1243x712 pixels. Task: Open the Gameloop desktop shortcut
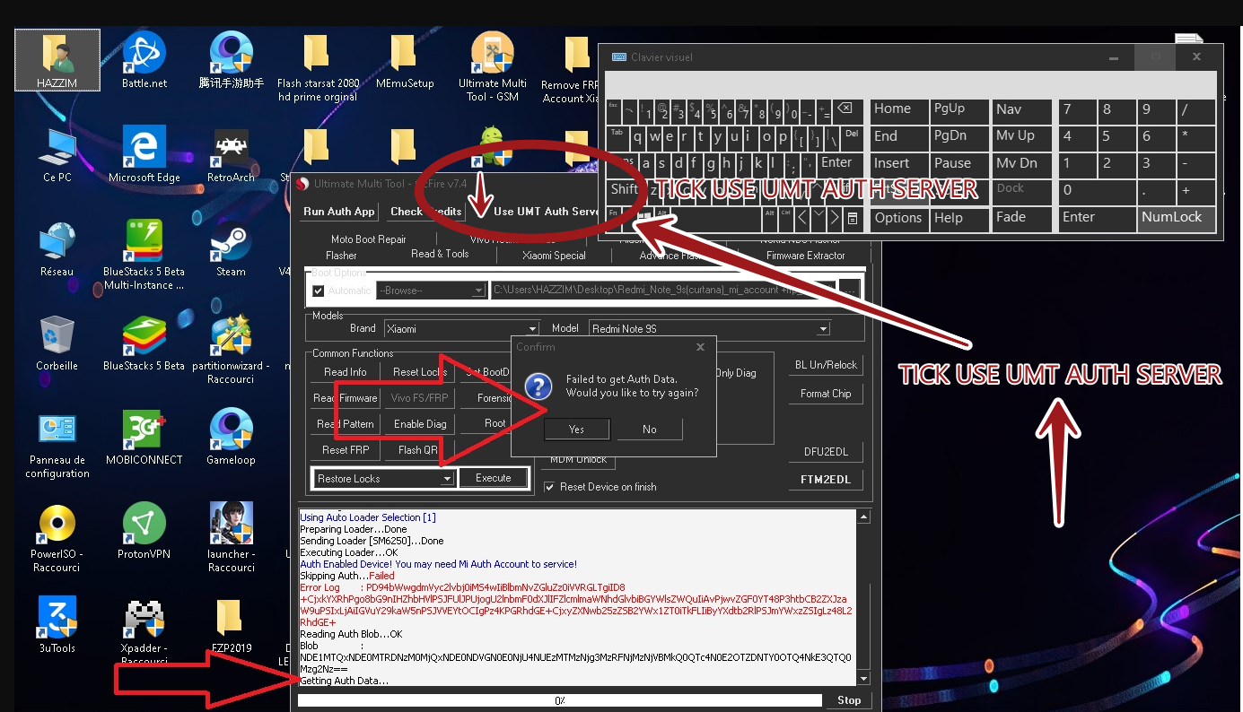pos(231,437)
